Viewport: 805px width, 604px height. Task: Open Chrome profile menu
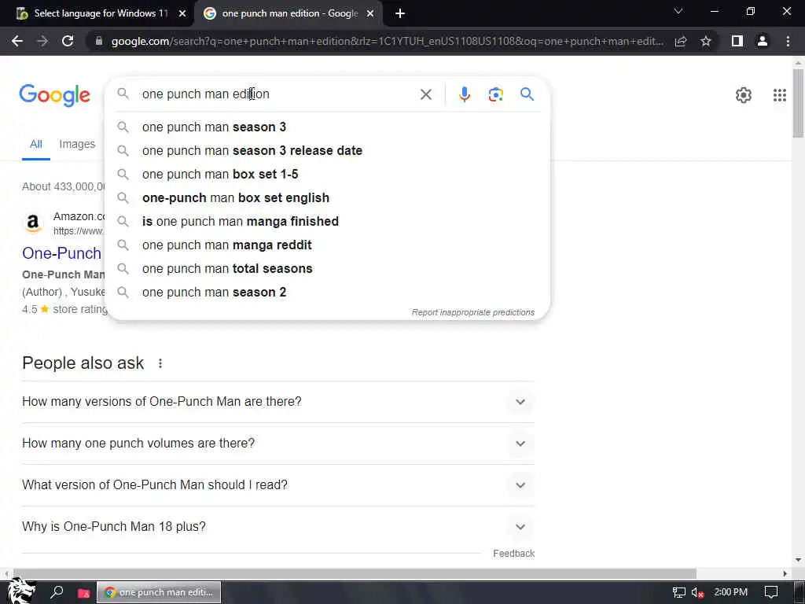pyautogui.click(x=763, y=41)
